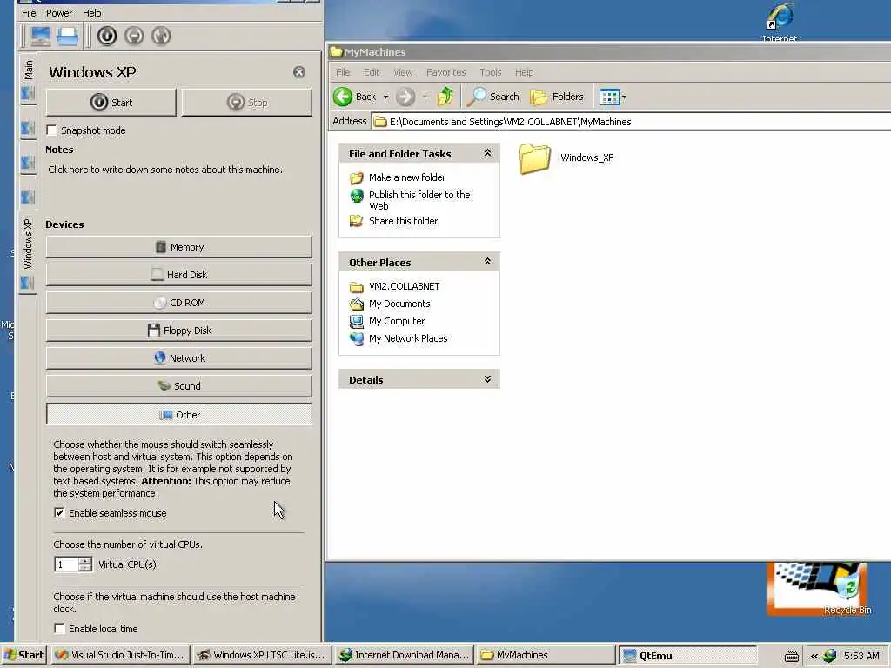This screenshot has height=668, width=891.
Task: Select the Windows_XP folder
Action: (x=566, y=158)
